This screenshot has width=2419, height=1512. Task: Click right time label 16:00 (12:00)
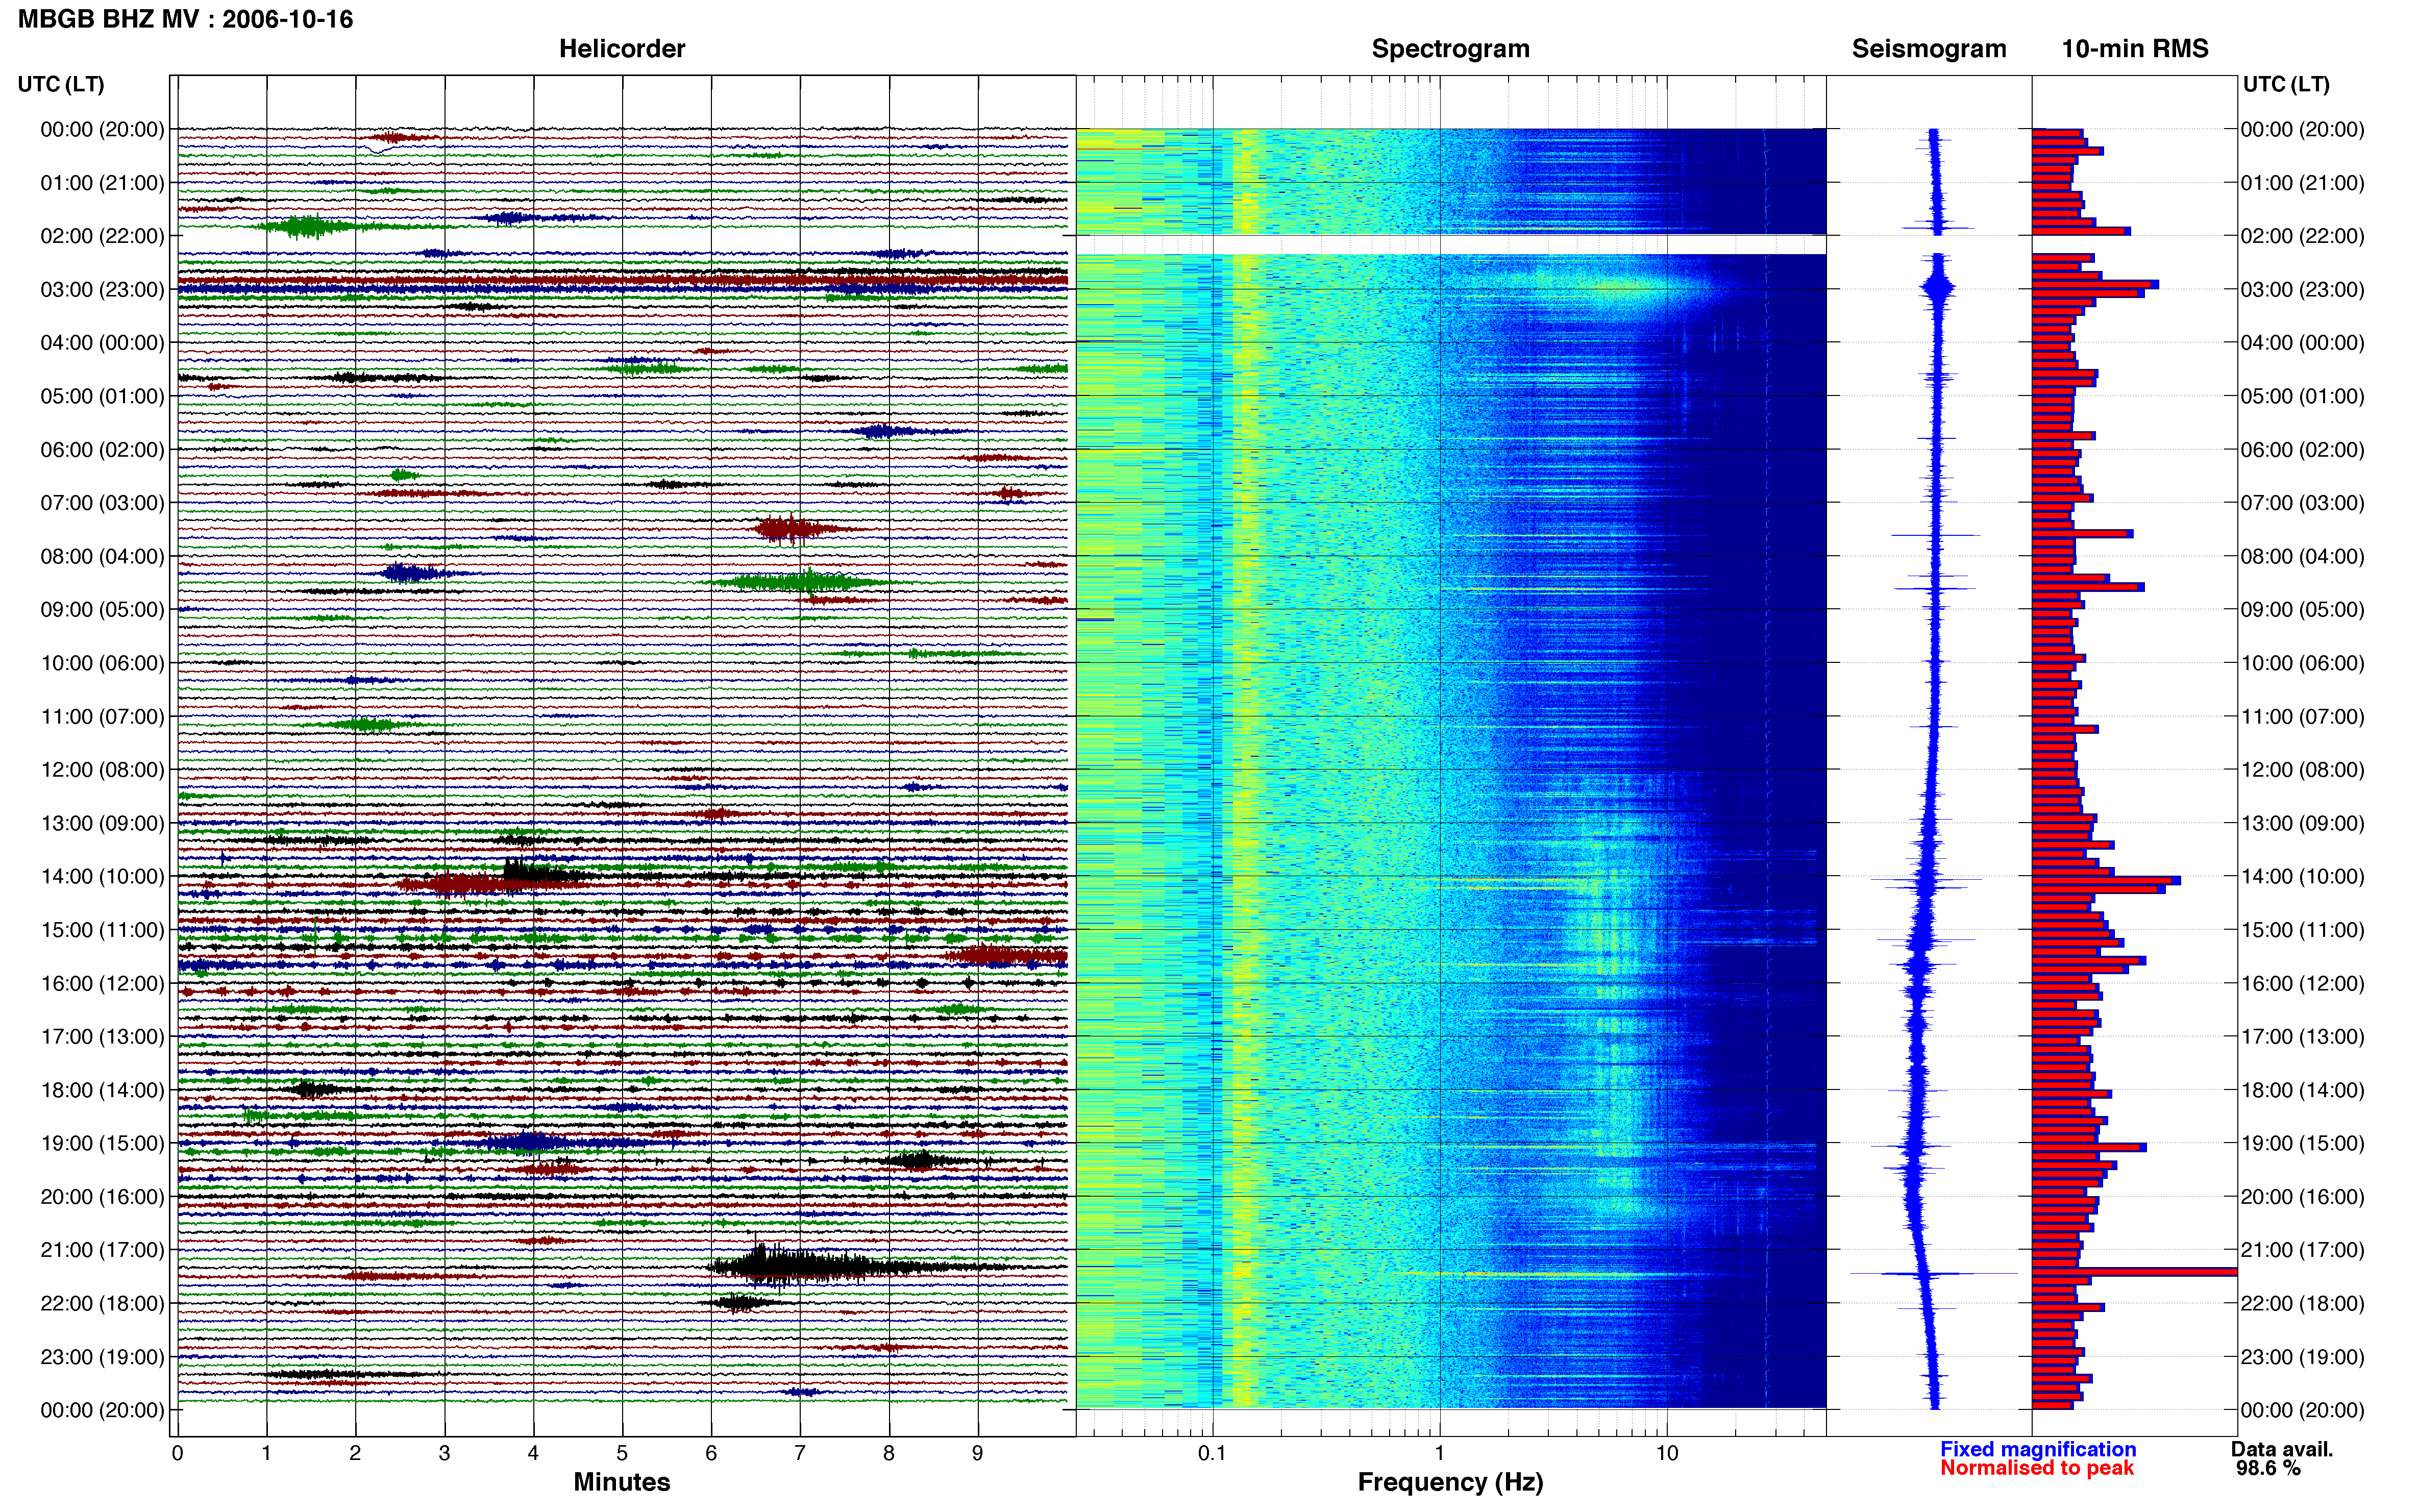pyautogui.click(x=2302, y=983)
